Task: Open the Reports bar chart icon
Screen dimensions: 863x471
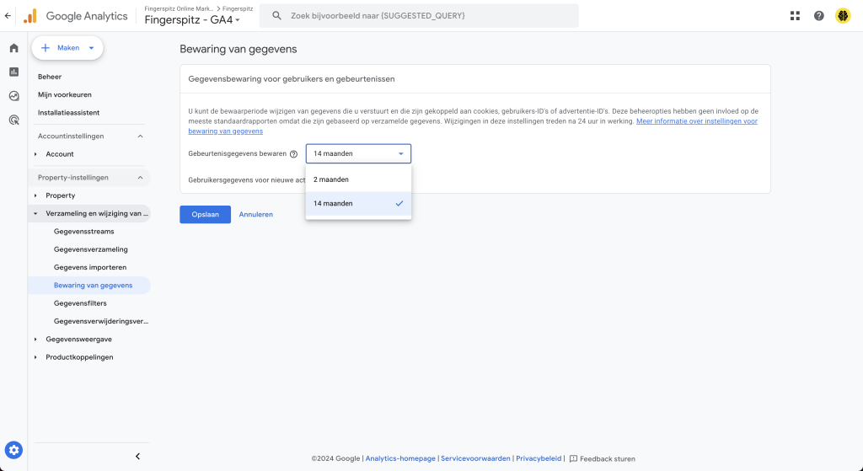Action: 13,72
